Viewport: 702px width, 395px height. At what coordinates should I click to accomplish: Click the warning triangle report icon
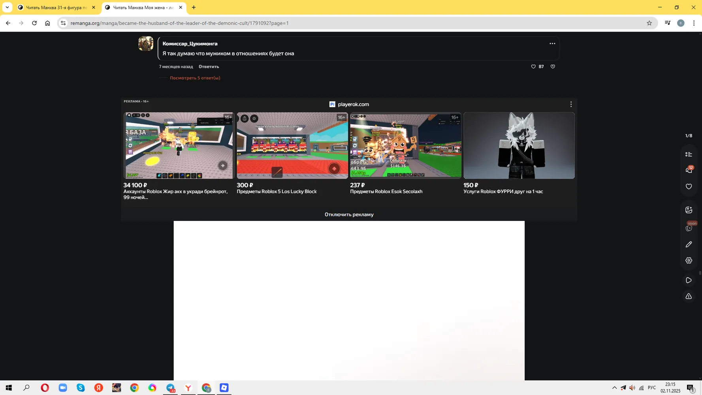689,296
